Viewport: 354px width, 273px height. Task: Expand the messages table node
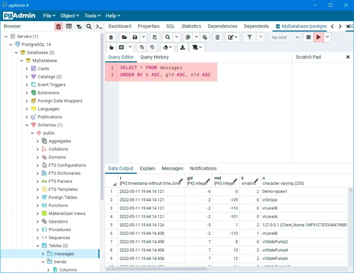[x=43, y=254]
